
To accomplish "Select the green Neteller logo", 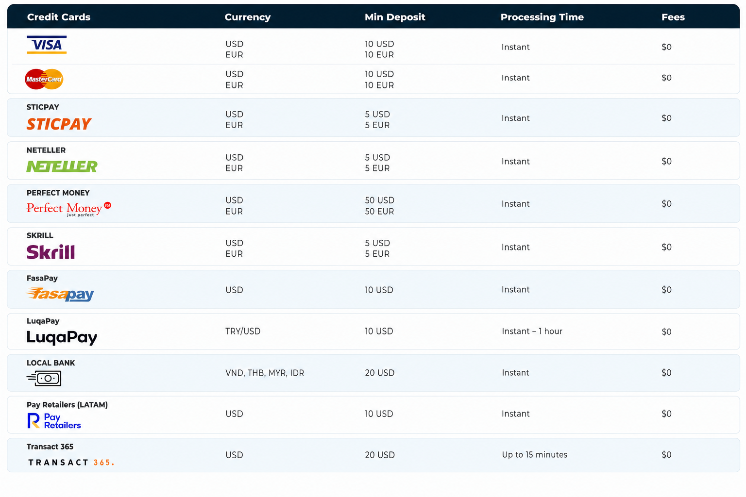I will tap(62, 166).
